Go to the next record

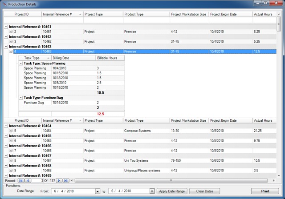click(x=59, y=181)
